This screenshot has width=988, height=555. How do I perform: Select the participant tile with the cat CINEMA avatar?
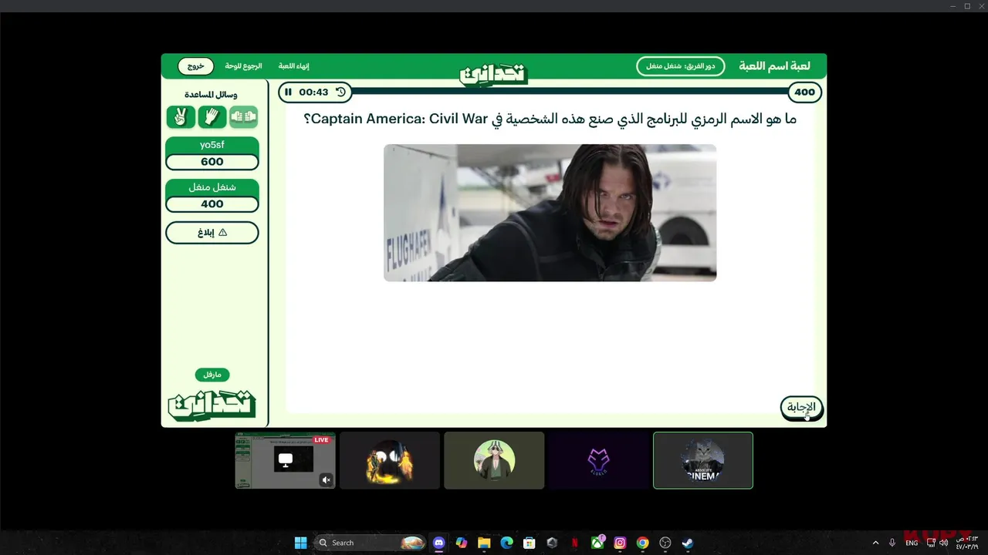703,460
